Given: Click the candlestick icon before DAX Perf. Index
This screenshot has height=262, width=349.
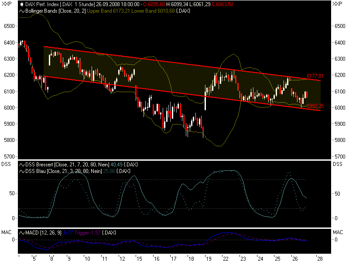Looking at the screenshot, I should [21, 4].
